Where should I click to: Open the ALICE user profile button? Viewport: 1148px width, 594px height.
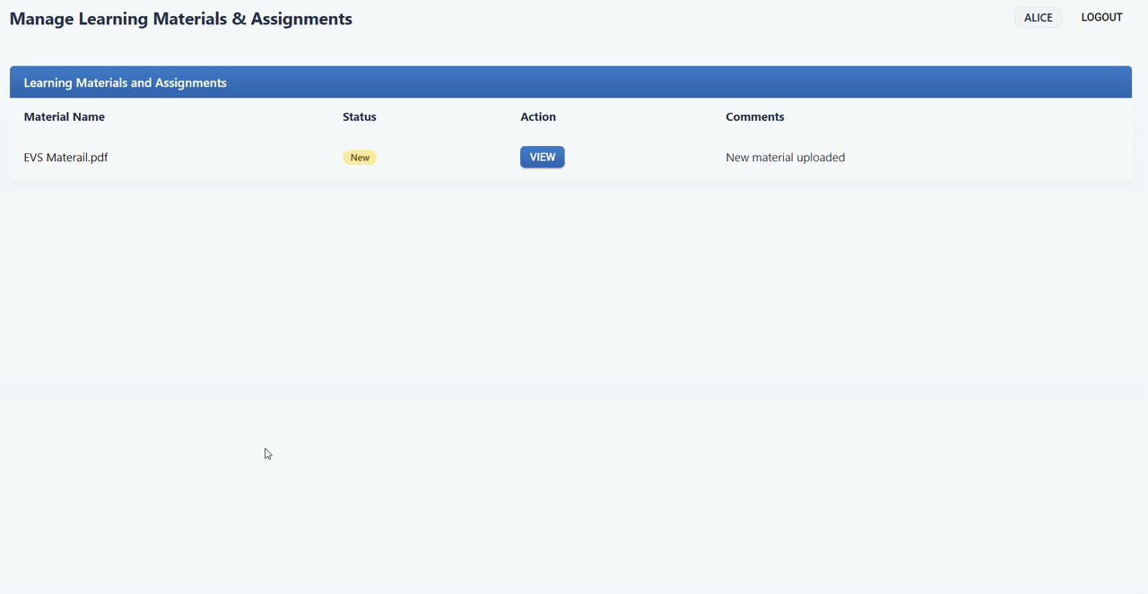(1038, 18)
